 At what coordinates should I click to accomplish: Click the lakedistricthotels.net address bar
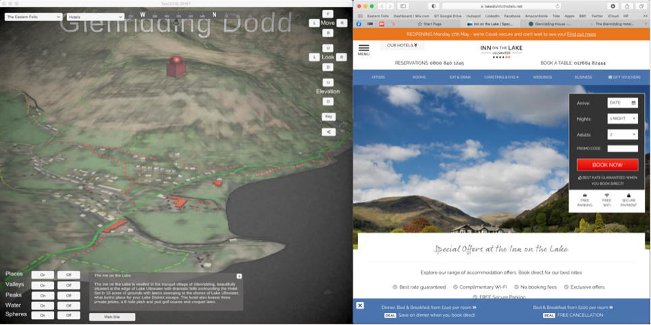point(502,6)
